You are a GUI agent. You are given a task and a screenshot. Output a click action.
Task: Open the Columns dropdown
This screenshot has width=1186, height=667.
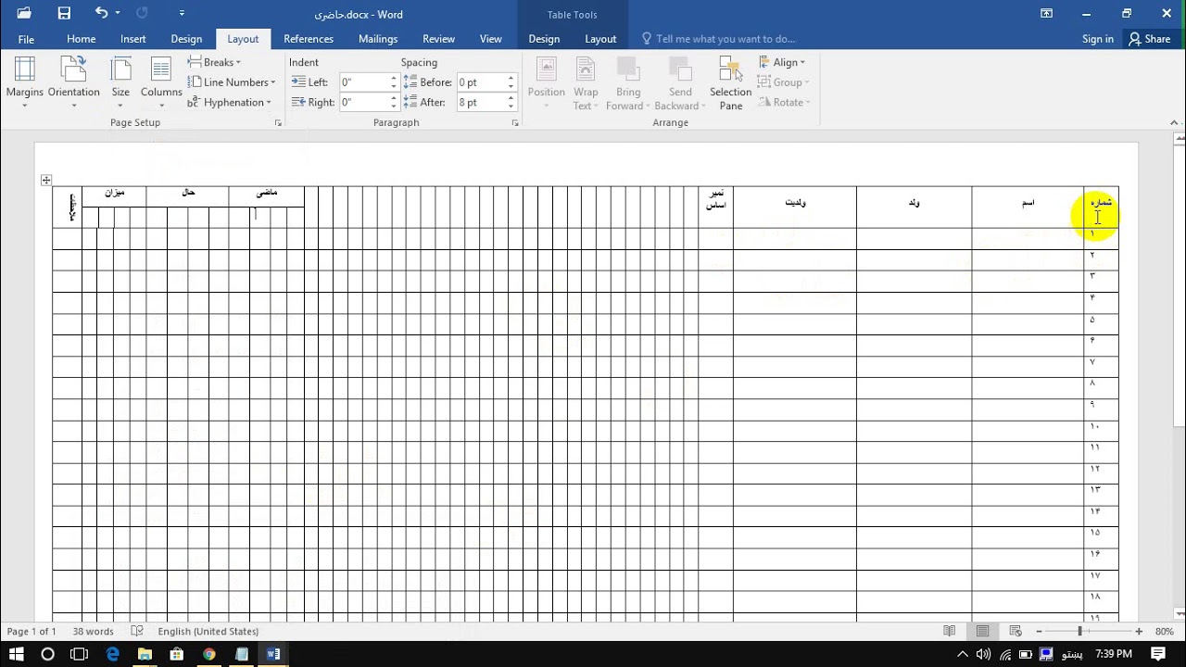point(161,82)
